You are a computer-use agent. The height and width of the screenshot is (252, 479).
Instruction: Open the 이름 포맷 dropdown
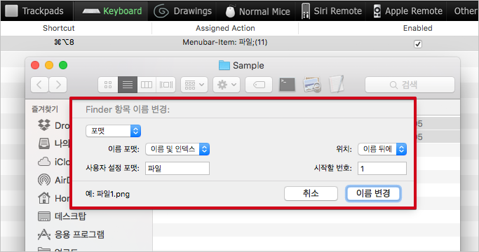(x=177, y=149)
